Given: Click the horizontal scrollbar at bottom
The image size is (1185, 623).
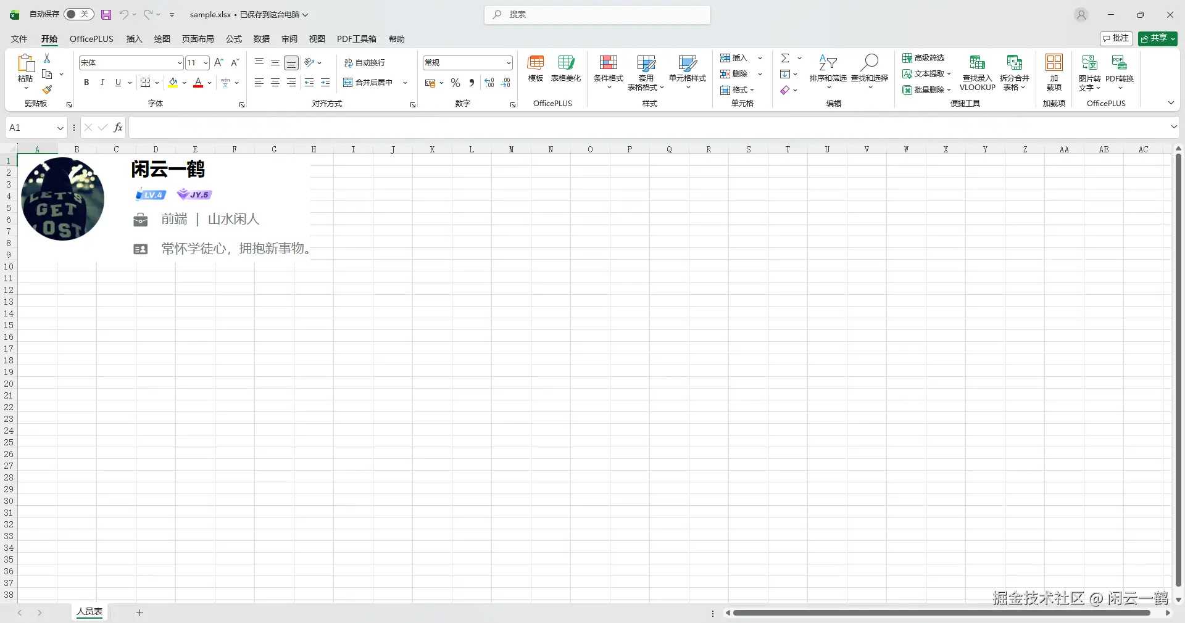Looking at the screenshot, I should 942,613.
